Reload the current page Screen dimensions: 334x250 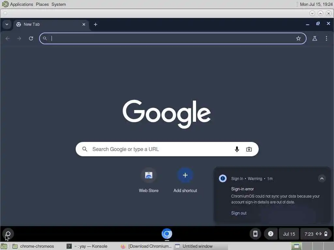coord(31,38)
